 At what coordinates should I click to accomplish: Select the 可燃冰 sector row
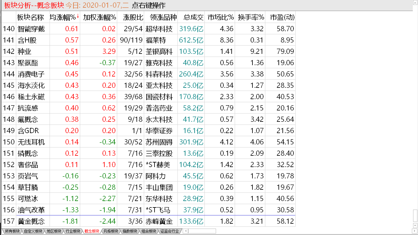pyautogui.click(x=148, y=199)
